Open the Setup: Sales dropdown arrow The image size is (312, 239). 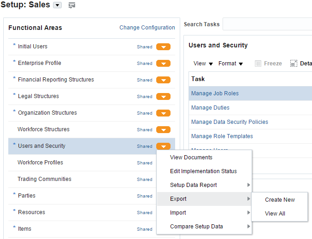[58, 6]
